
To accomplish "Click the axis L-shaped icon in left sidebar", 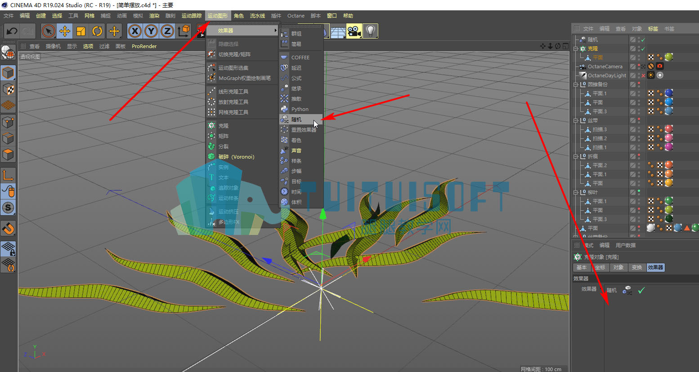I will click(9, 175).
